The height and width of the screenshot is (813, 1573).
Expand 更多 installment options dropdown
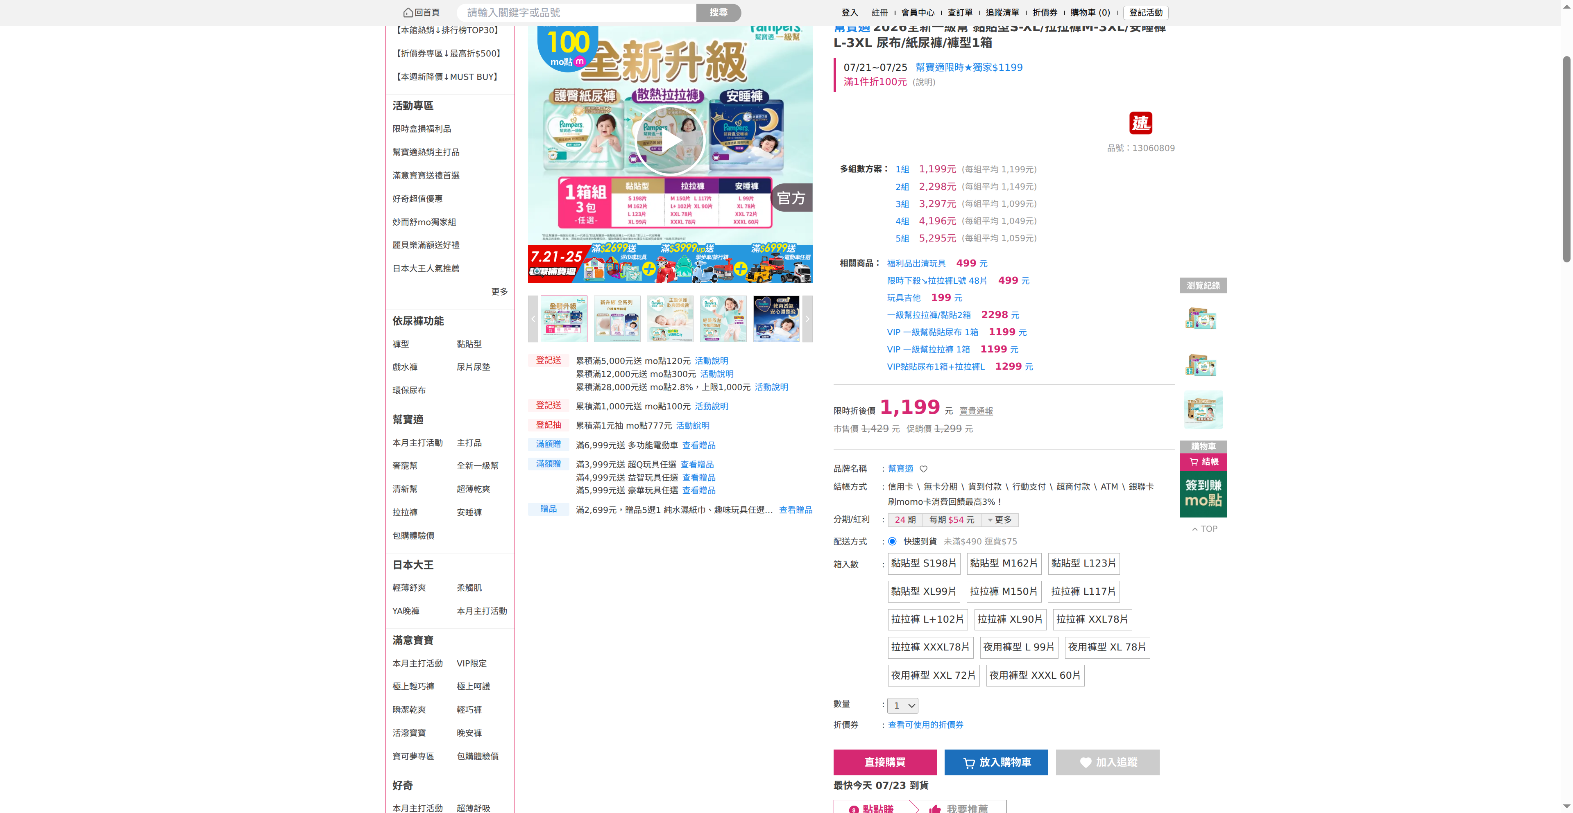point(1000,520)
